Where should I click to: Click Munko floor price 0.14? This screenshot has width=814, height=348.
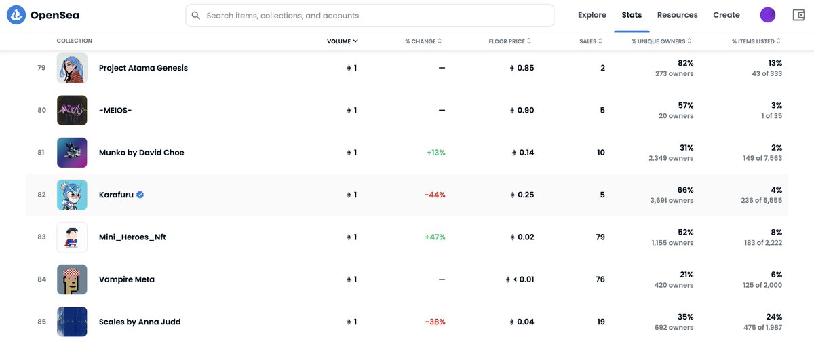[x=523, y=153]
